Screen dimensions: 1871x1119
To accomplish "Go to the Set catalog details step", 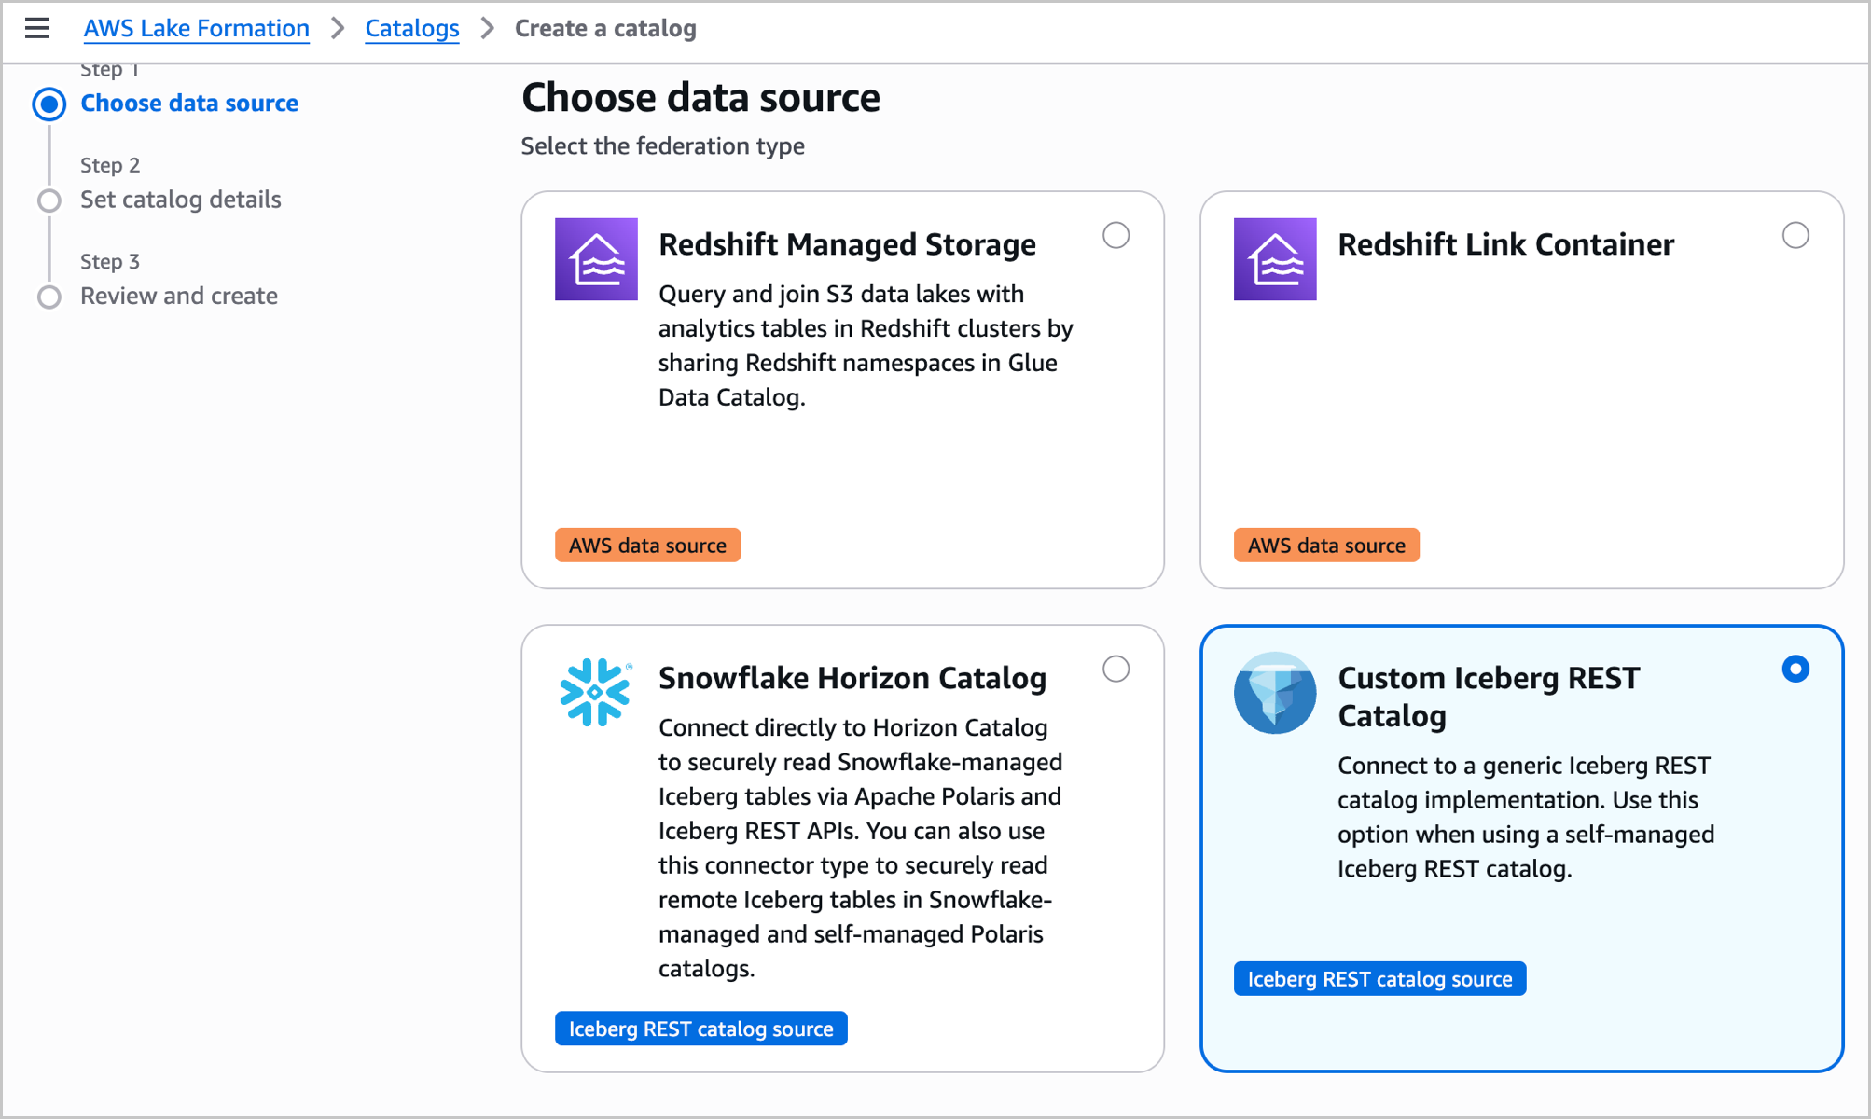I will pos(181,200).
